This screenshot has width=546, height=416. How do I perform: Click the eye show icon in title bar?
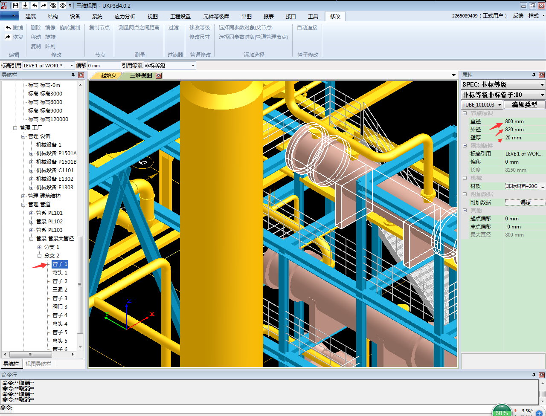(63, 6)
